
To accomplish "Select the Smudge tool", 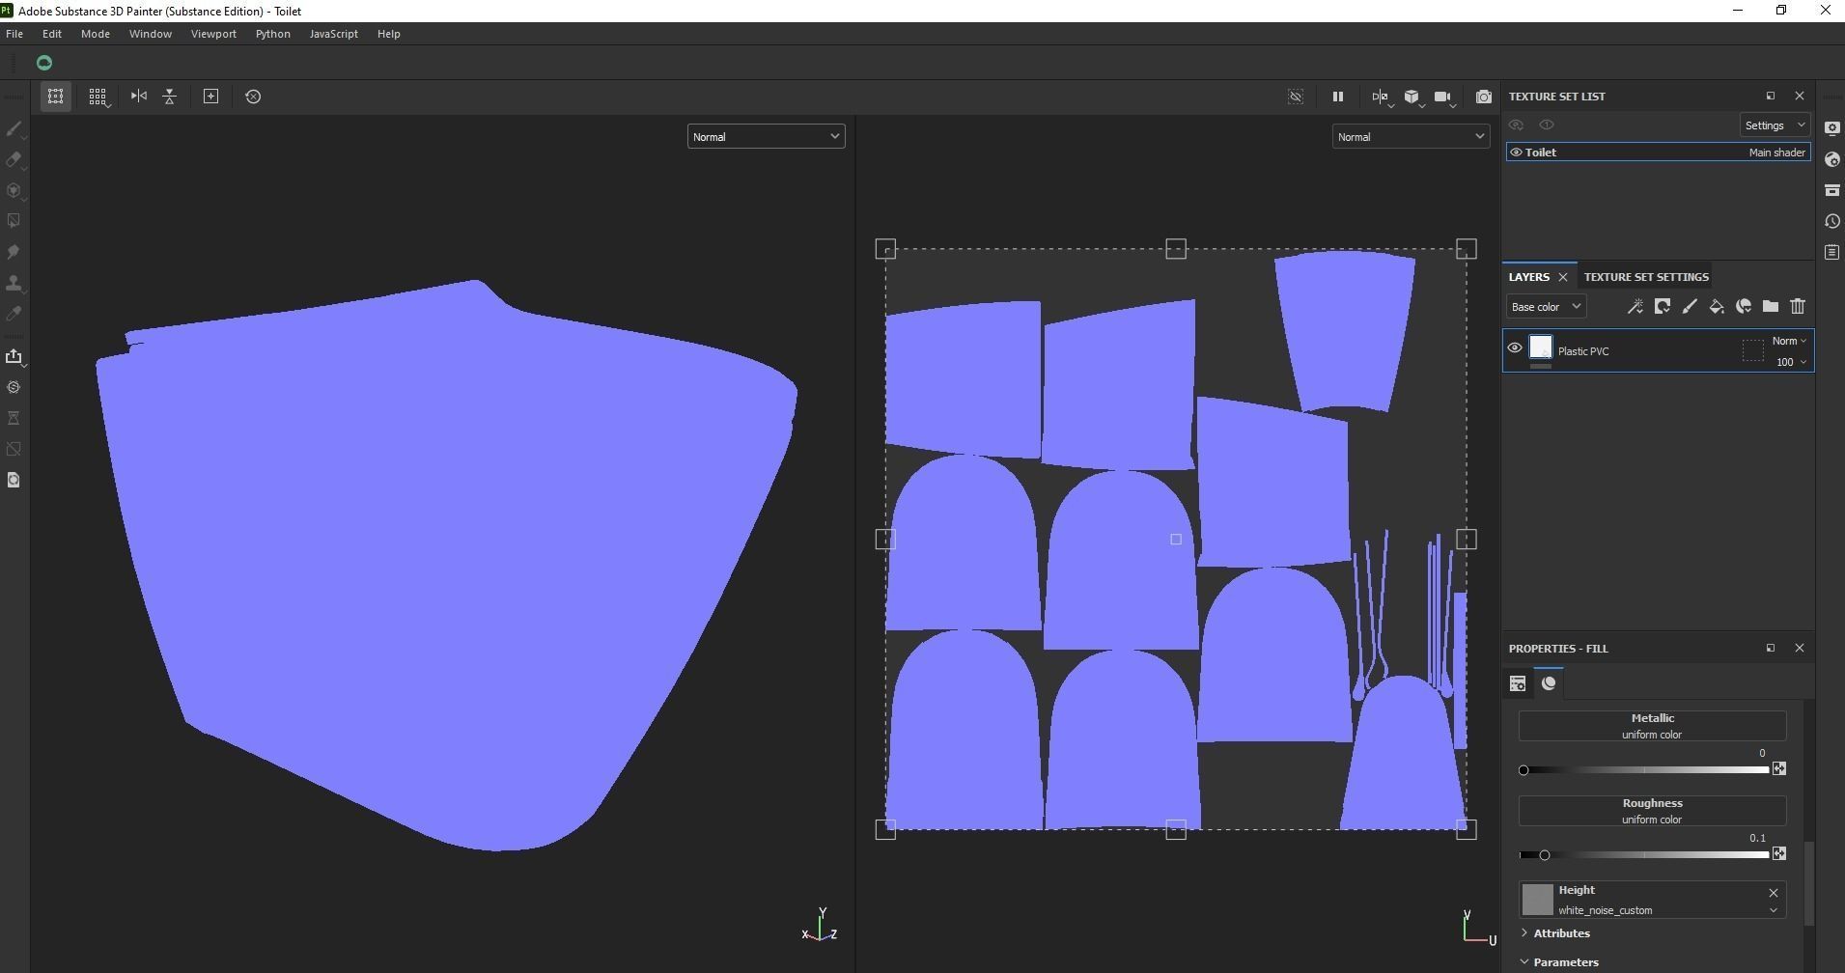I will coord(14,252).
